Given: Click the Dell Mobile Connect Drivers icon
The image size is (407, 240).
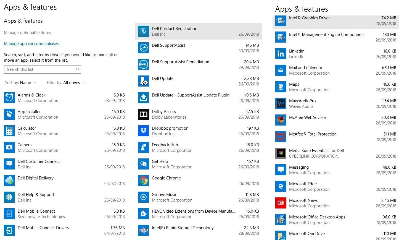Looking at the screenshot, I should pos(9,230).
